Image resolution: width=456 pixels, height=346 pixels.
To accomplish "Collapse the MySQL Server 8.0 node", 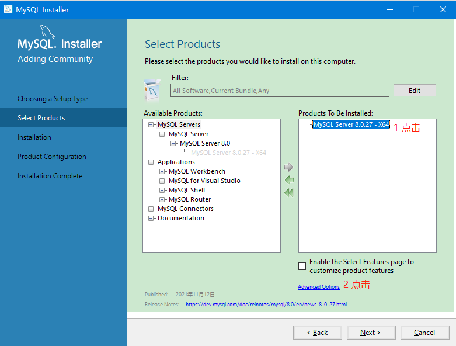I will coord(173,143).
